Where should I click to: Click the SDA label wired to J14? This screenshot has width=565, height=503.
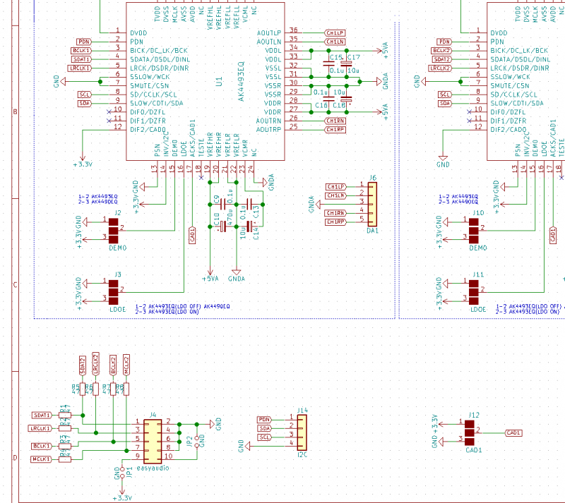[265, 428]
